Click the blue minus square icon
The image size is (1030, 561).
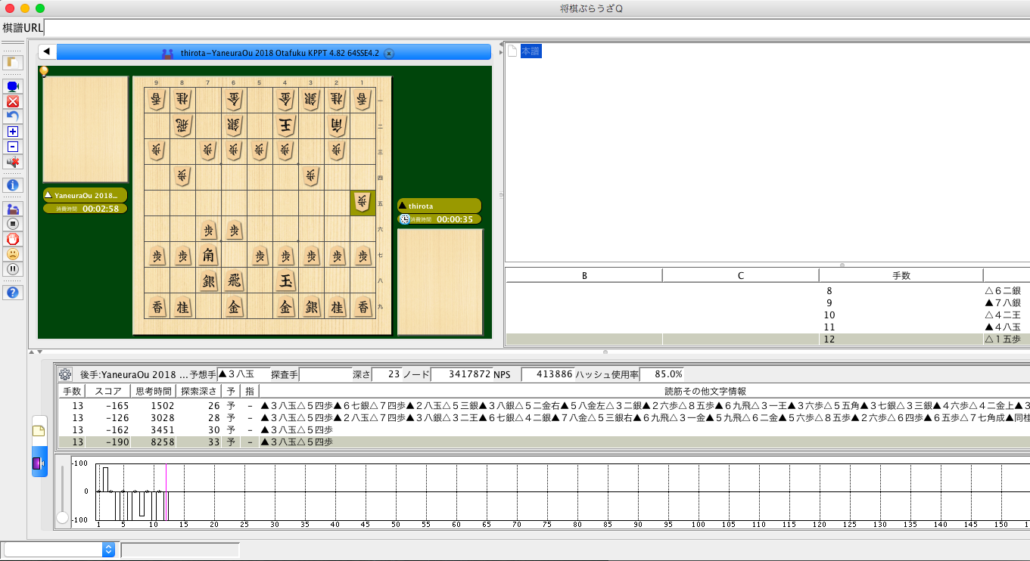[x=13, y=147]
